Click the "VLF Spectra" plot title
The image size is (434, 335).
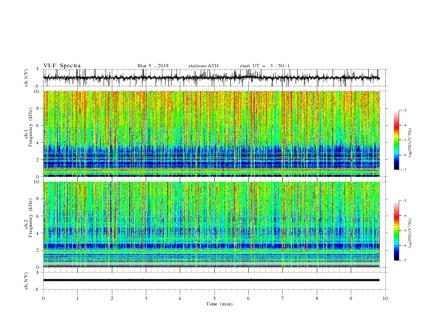coord(62,66)
